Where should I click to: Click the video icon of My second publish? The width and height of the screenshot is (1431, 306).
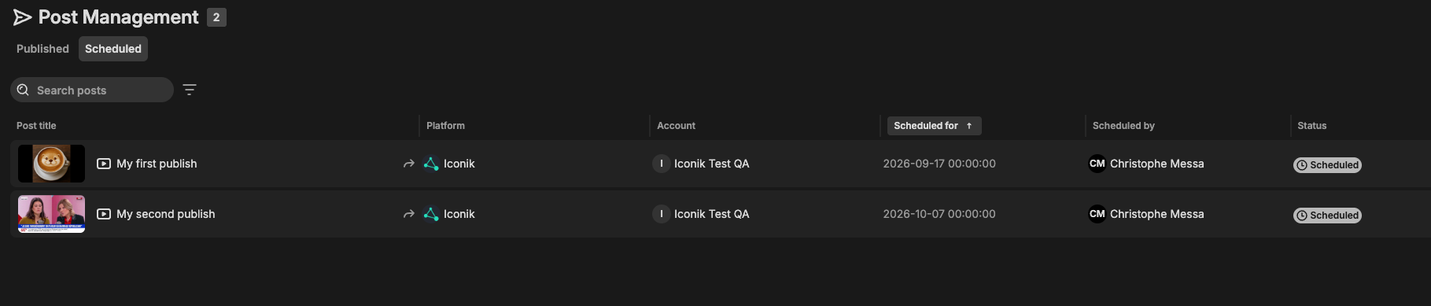point(104,214)
